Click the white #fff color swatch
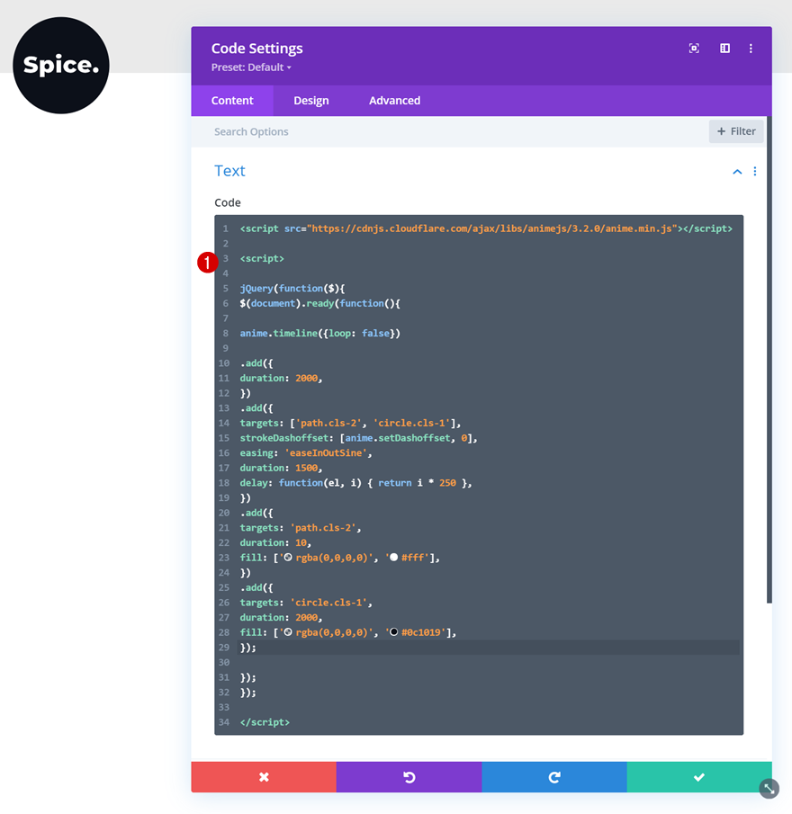The height and width of the screenshot is (814, 792). click(393, 557)
